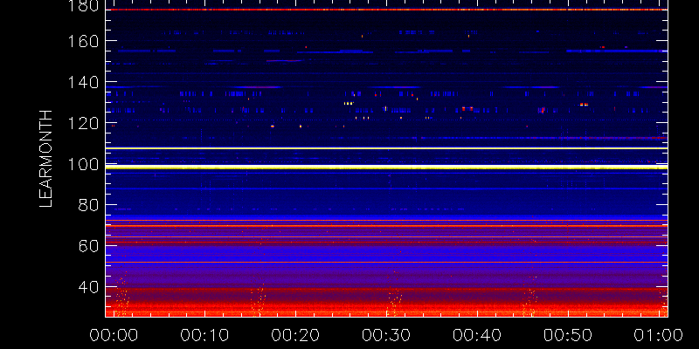Click the 180 frequency axis label
Image resolution: width=699 pixels, height=349 pixels.
click(84, 6)
